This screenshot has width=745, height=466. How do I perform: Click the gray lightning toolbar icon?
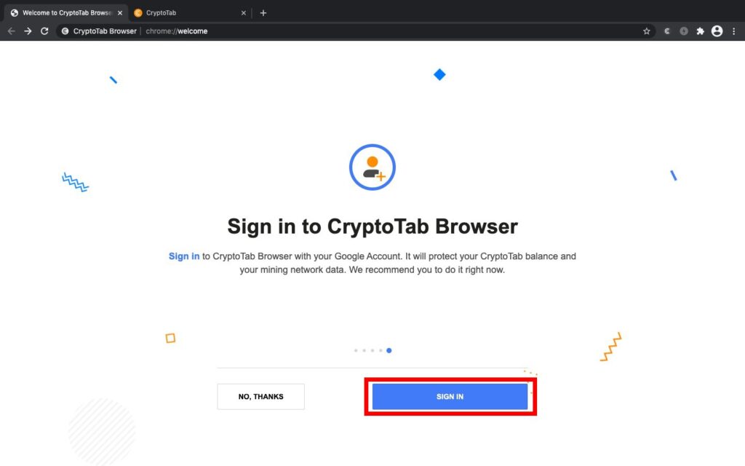[x=684, y=31]
